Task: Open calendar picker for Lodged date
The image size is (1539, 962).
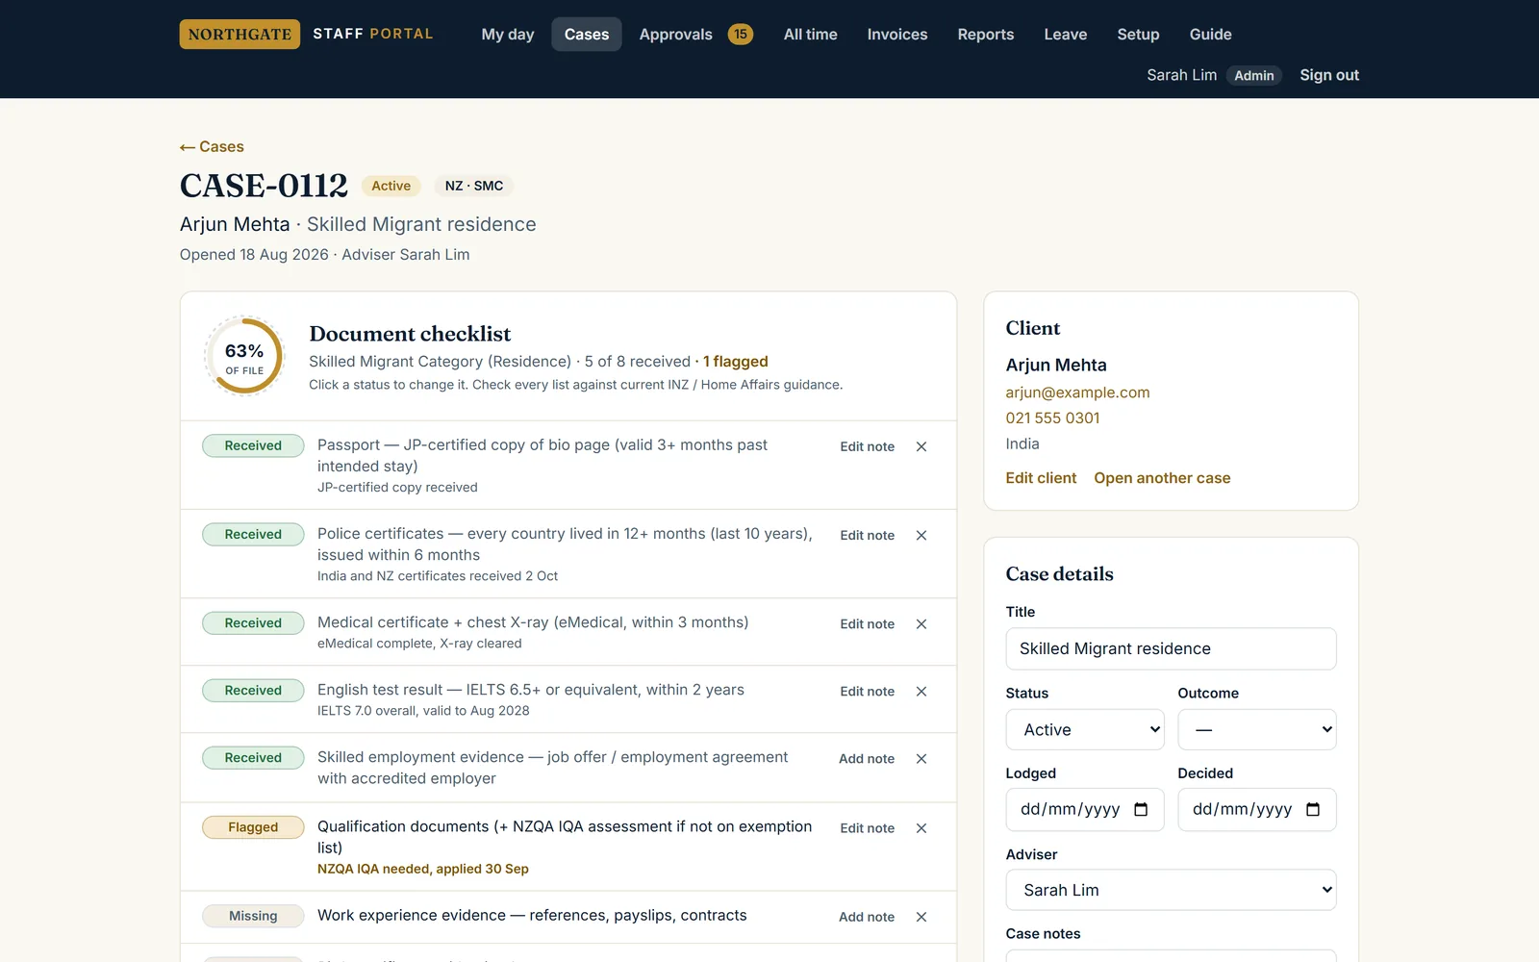Action: pos(1141,809)
